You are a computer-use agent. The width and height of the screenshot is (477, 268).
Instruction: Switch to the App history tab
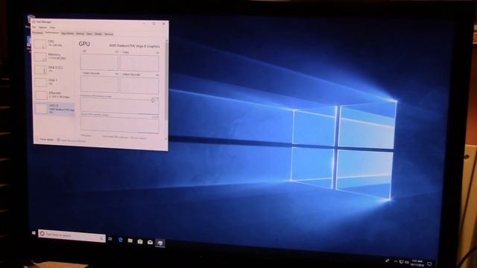point(68,33)
